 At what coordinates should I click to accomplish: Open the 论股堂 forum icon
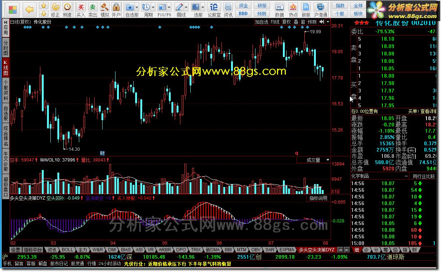(x=214, y=7)
